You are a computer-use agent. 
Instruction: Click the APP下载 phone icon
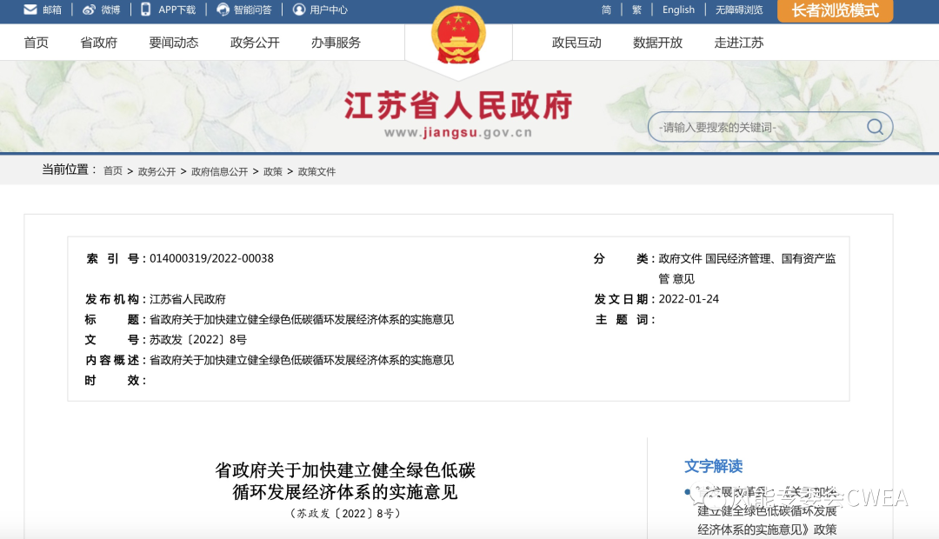tap(146, 10)
